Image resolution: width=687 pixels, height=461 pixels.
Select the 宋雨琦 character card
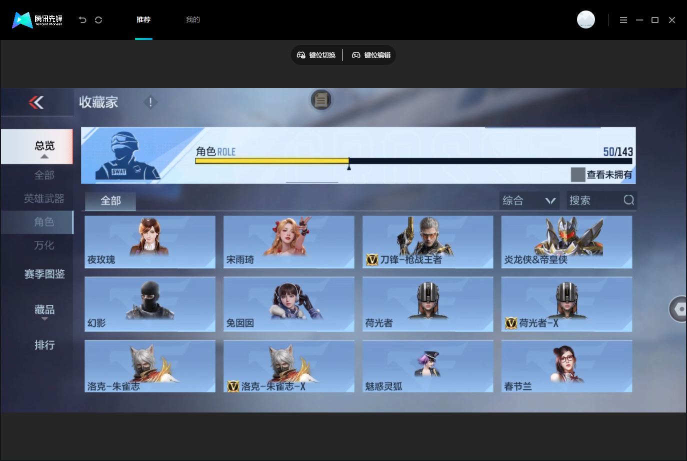coord(289,242)
